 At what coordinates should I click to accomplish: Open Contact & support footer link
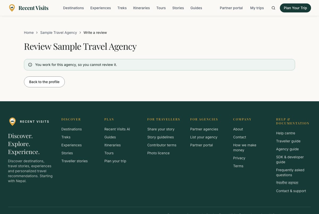click(291, 191)
